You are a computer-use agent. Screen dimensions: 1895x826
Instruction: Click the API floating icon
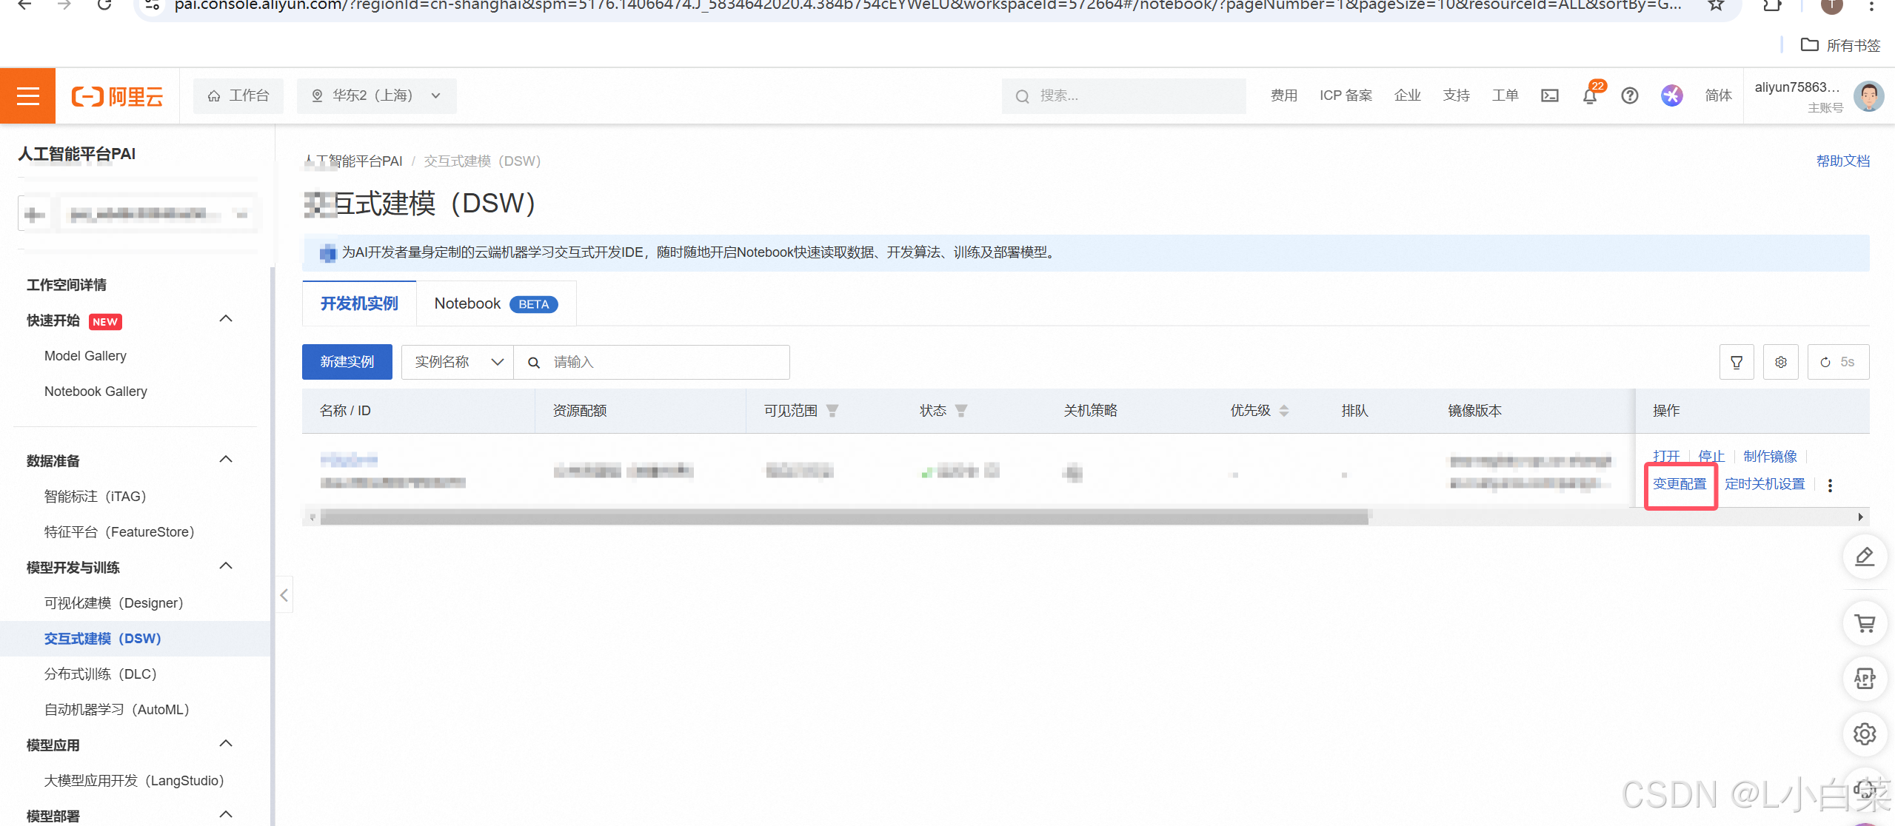(x=1864, y=678)
